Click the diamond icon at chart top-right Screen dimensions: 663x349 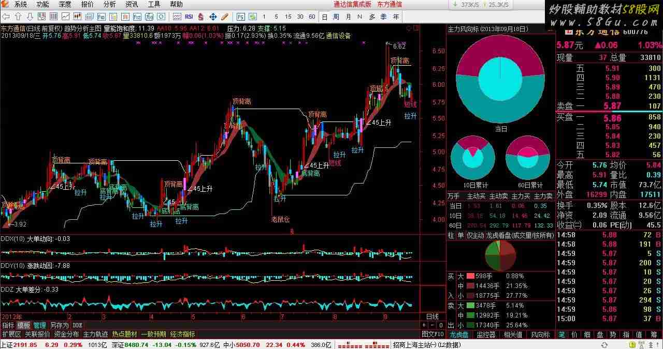pyautogui.click(x=409, y=28)
